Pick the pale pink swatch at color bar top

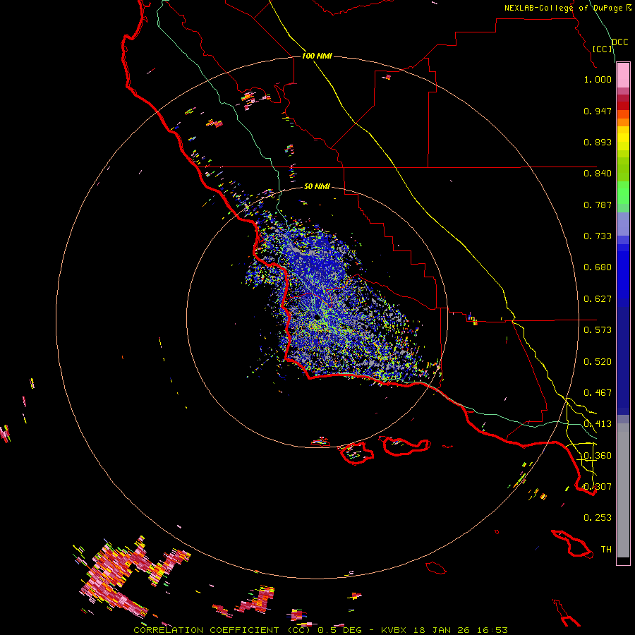point(623,75)
